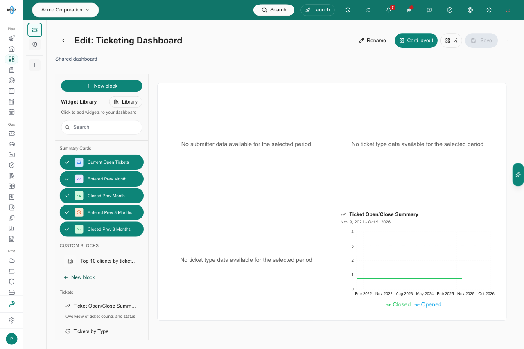The image size is (524, 349).
Task: Toggle the Entered Prev 3 Months card
Action: (x=102, y=212)
